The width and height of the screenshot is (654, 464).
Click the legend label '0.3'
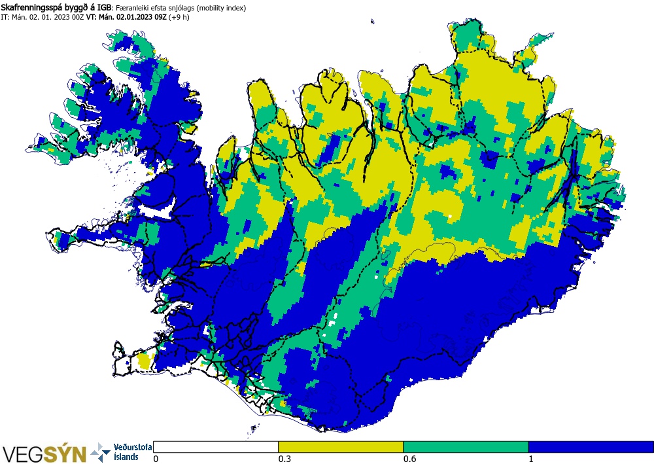click(284, 459)
